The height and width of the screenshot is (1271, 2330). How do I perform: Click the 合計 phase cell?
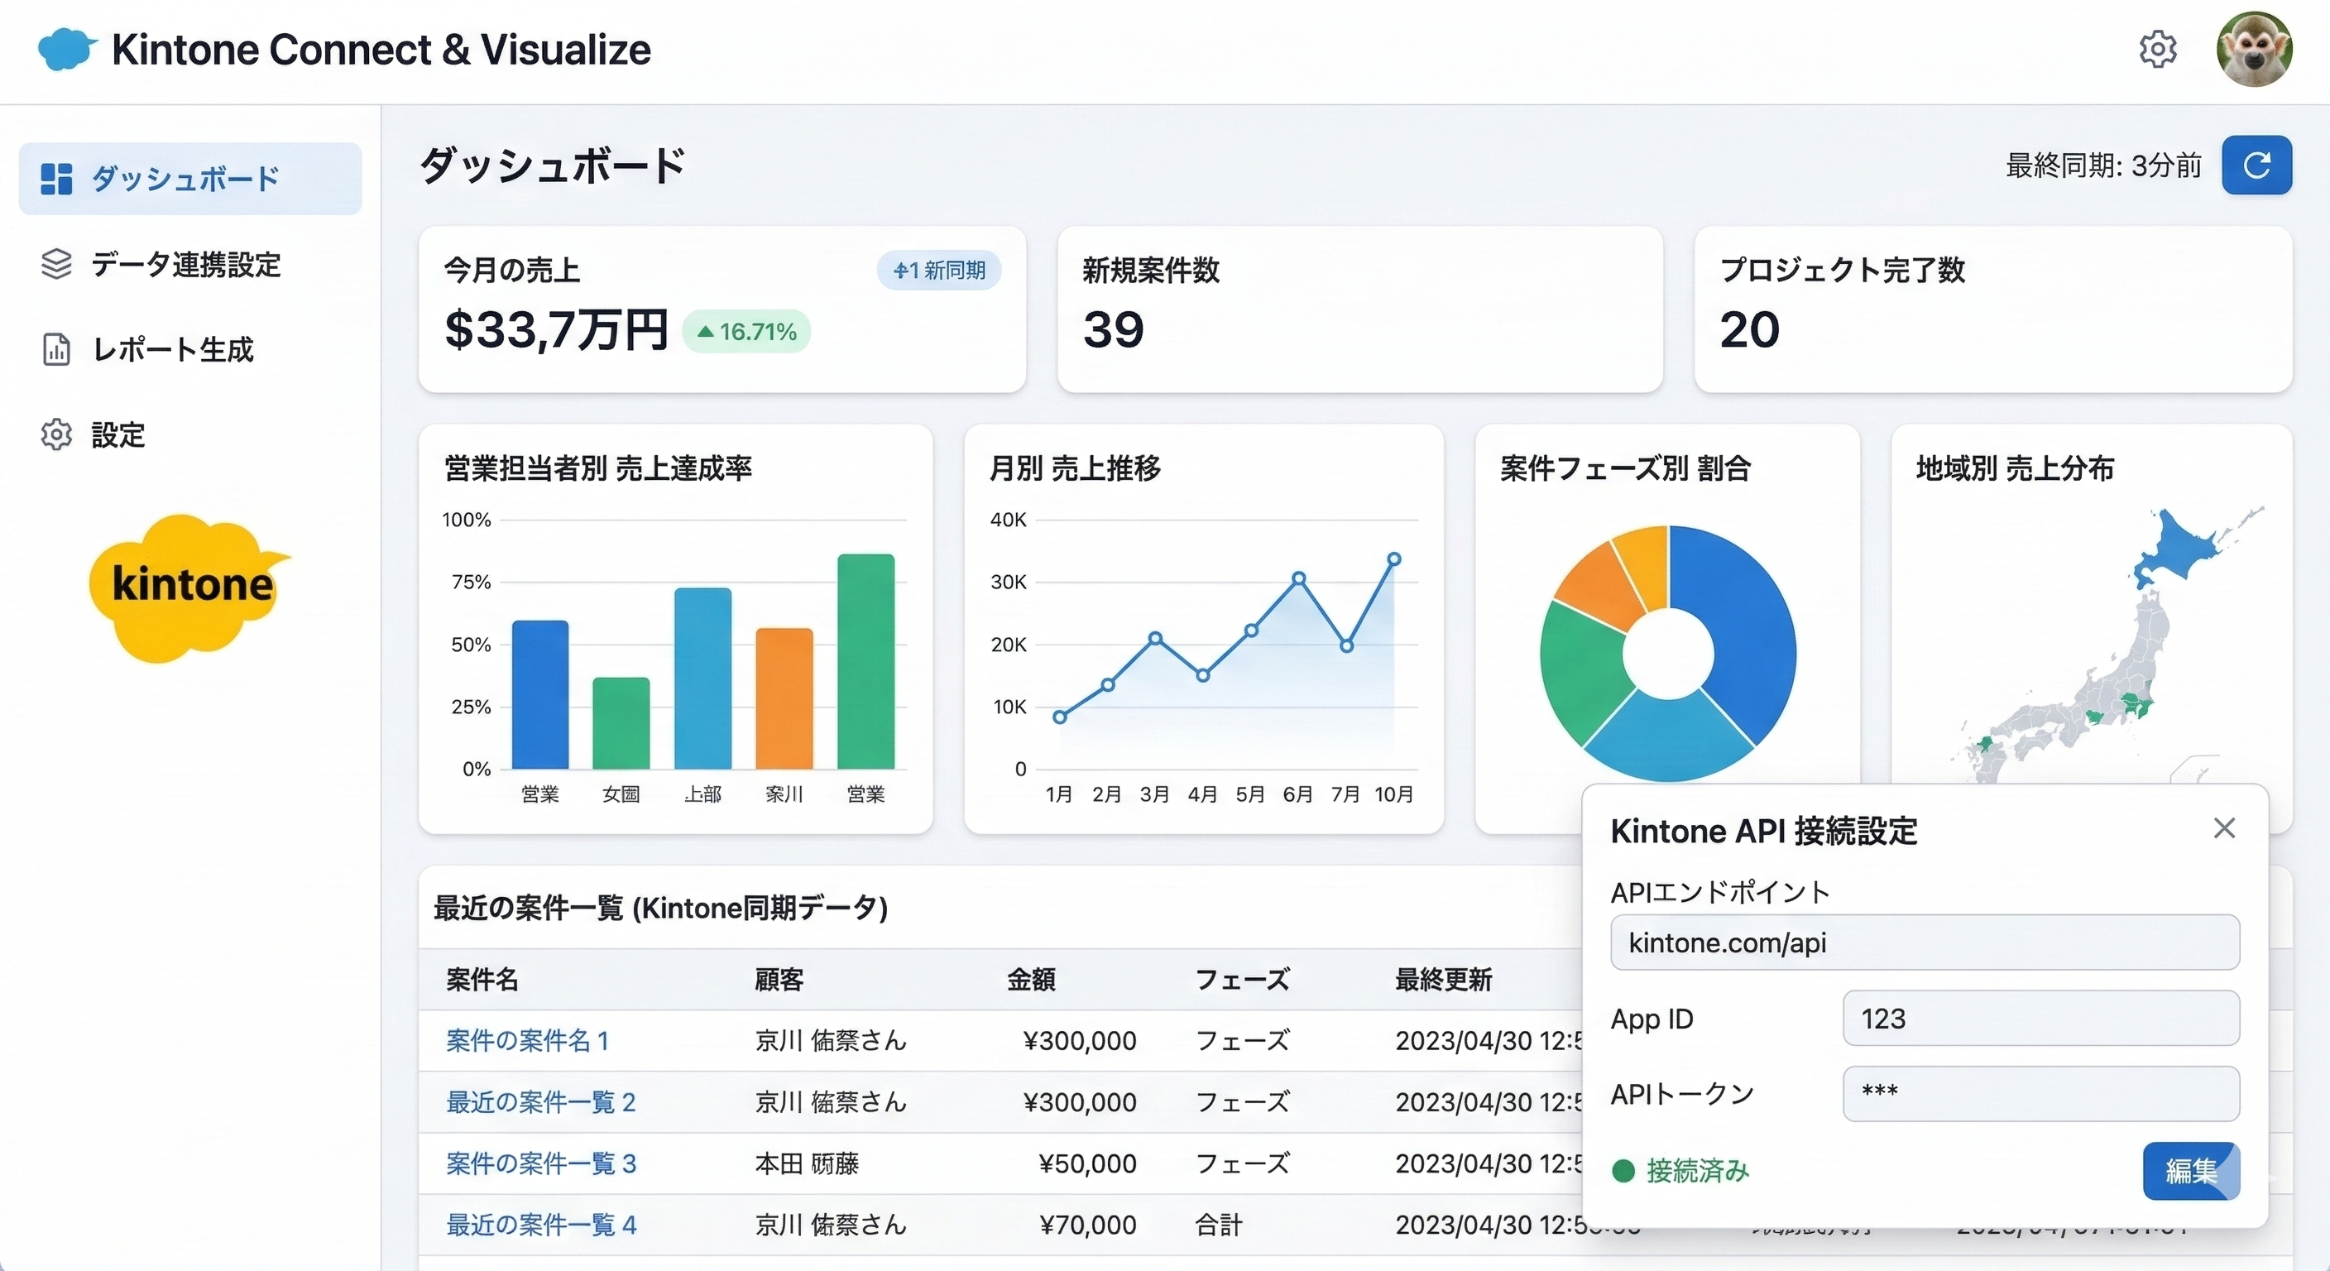coord(1218,1225)
